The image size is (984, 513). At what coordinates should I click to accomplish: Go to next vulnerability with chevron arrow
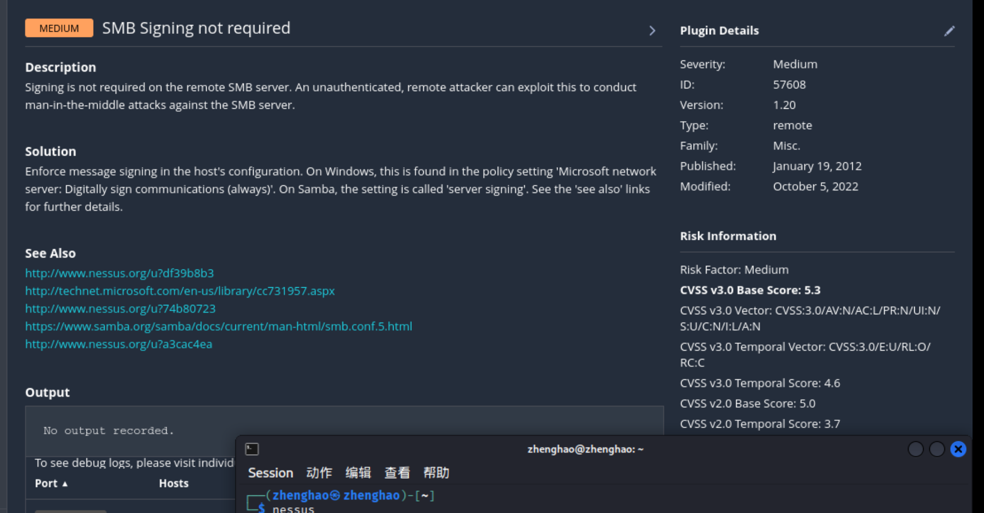coord(652,31)
